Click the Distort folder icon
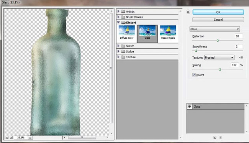Screen dimensions: 249x143 point(123,22)
